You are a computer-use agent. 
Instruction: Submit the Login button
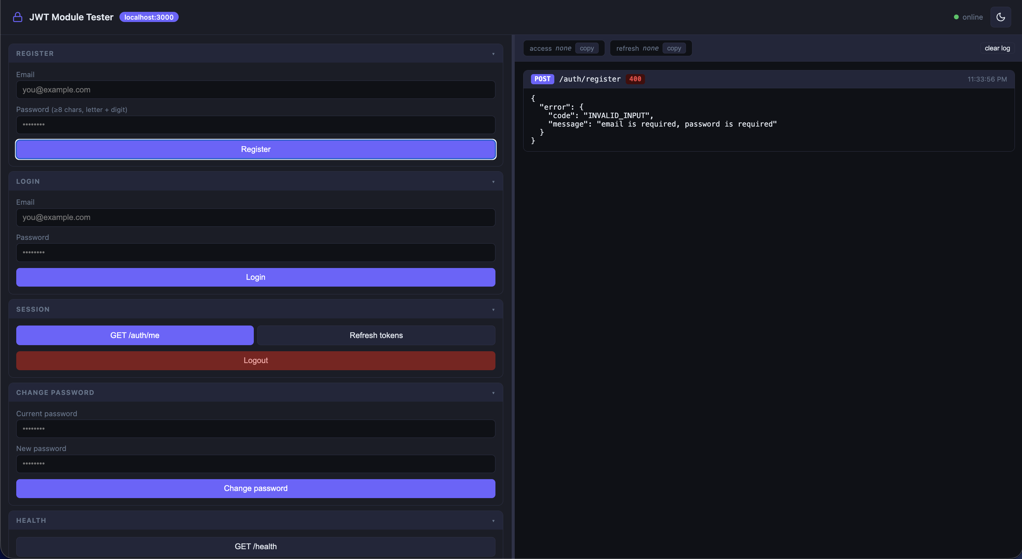[255, 277]
